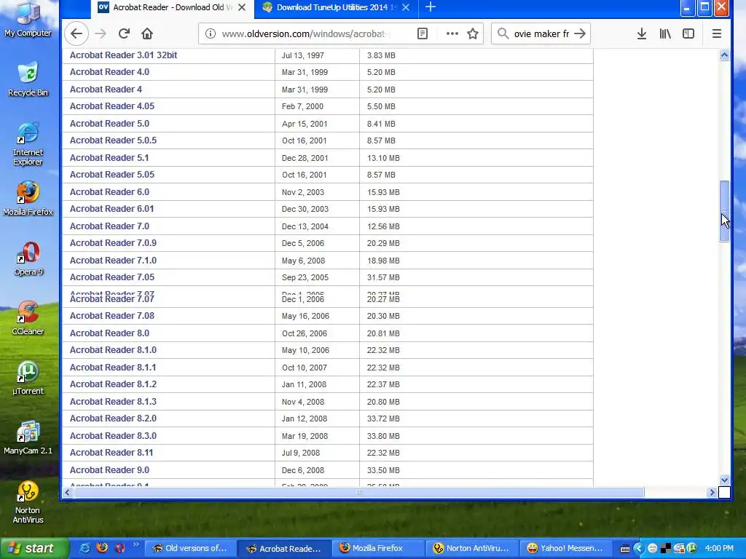Close the TuneUp Utilities tab

coord(405,7)
